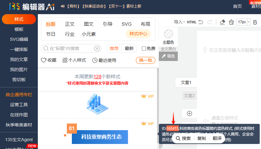Enable the 免费 free-only checkbox
Screen dimensions: 261x149
click(144, 48)
